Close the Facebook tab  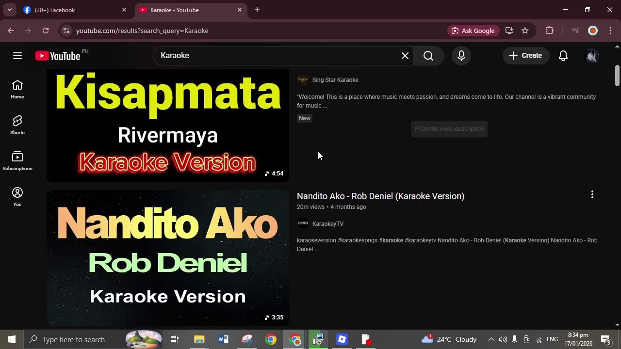pos(124,10)
